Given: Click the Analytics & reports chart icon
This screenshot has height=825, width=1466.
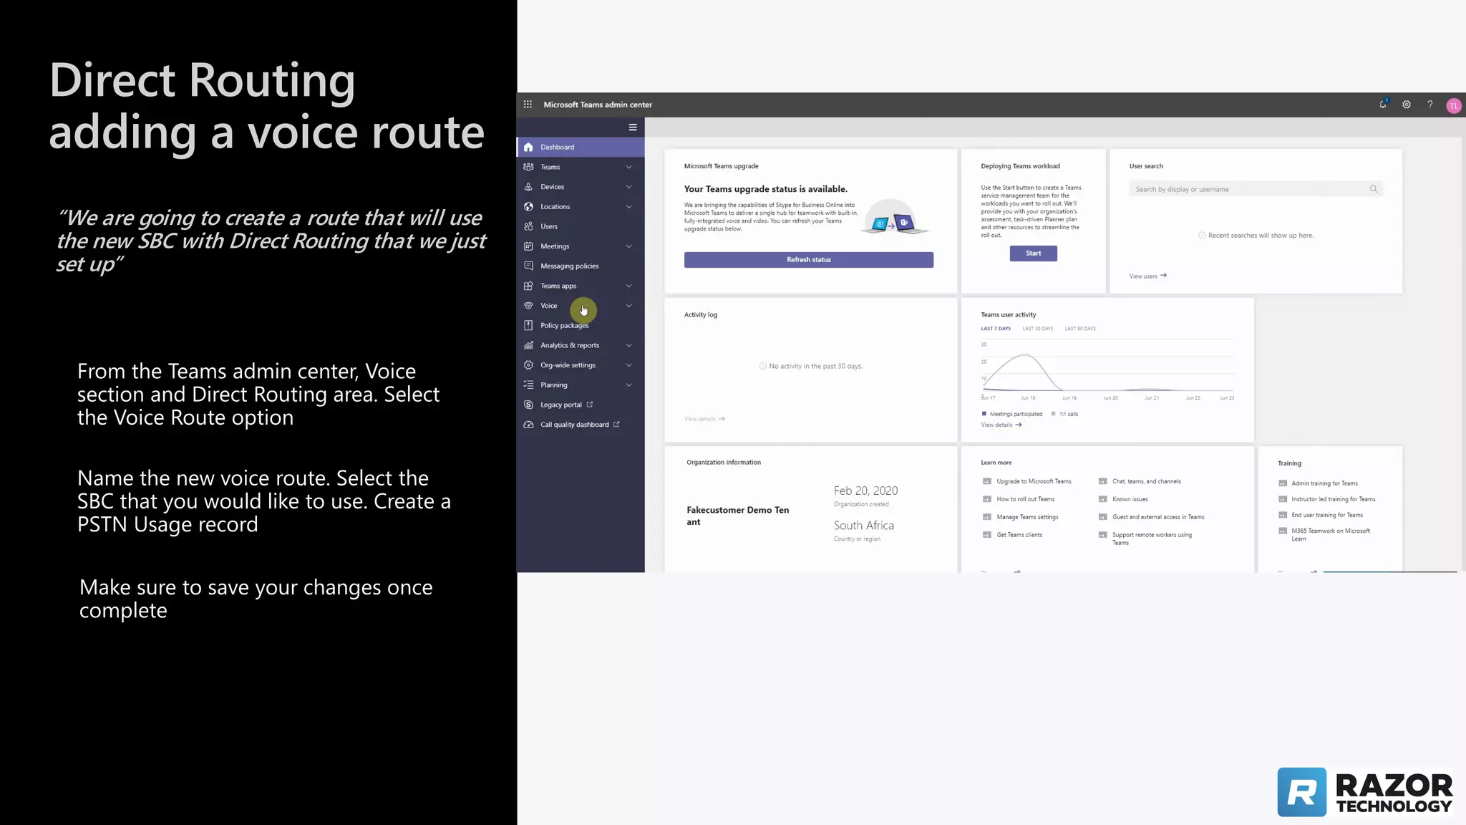Looking at the screenshot, I should pyautogui.click(x=528, y=345).
